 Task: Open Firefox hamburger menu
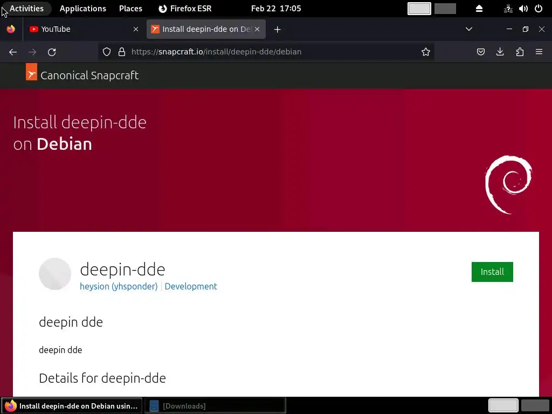click(539, 52)
